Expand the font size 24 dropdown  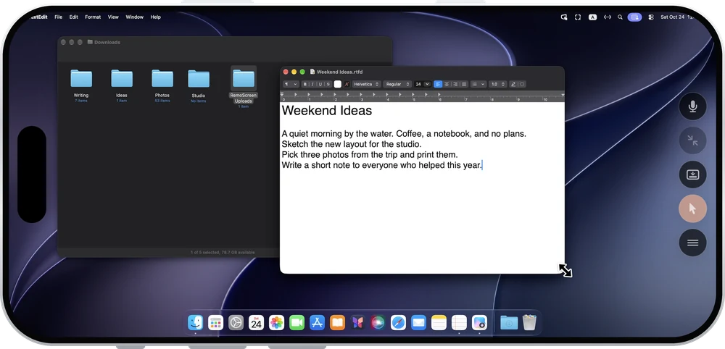pos(427,84)
